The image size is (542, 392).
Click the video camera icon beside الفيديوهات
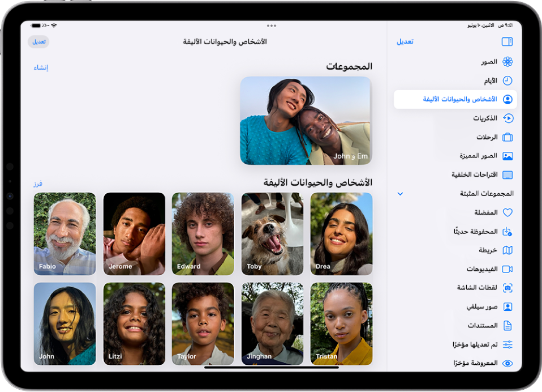coord(507,269)
